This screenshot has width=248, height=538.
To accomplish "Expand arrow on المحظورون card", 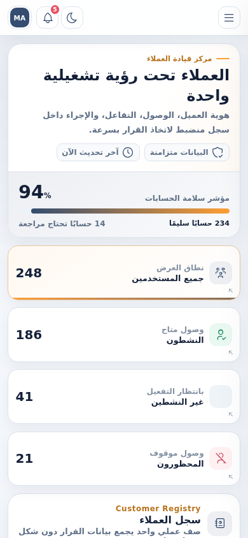I will pos(231,477).
